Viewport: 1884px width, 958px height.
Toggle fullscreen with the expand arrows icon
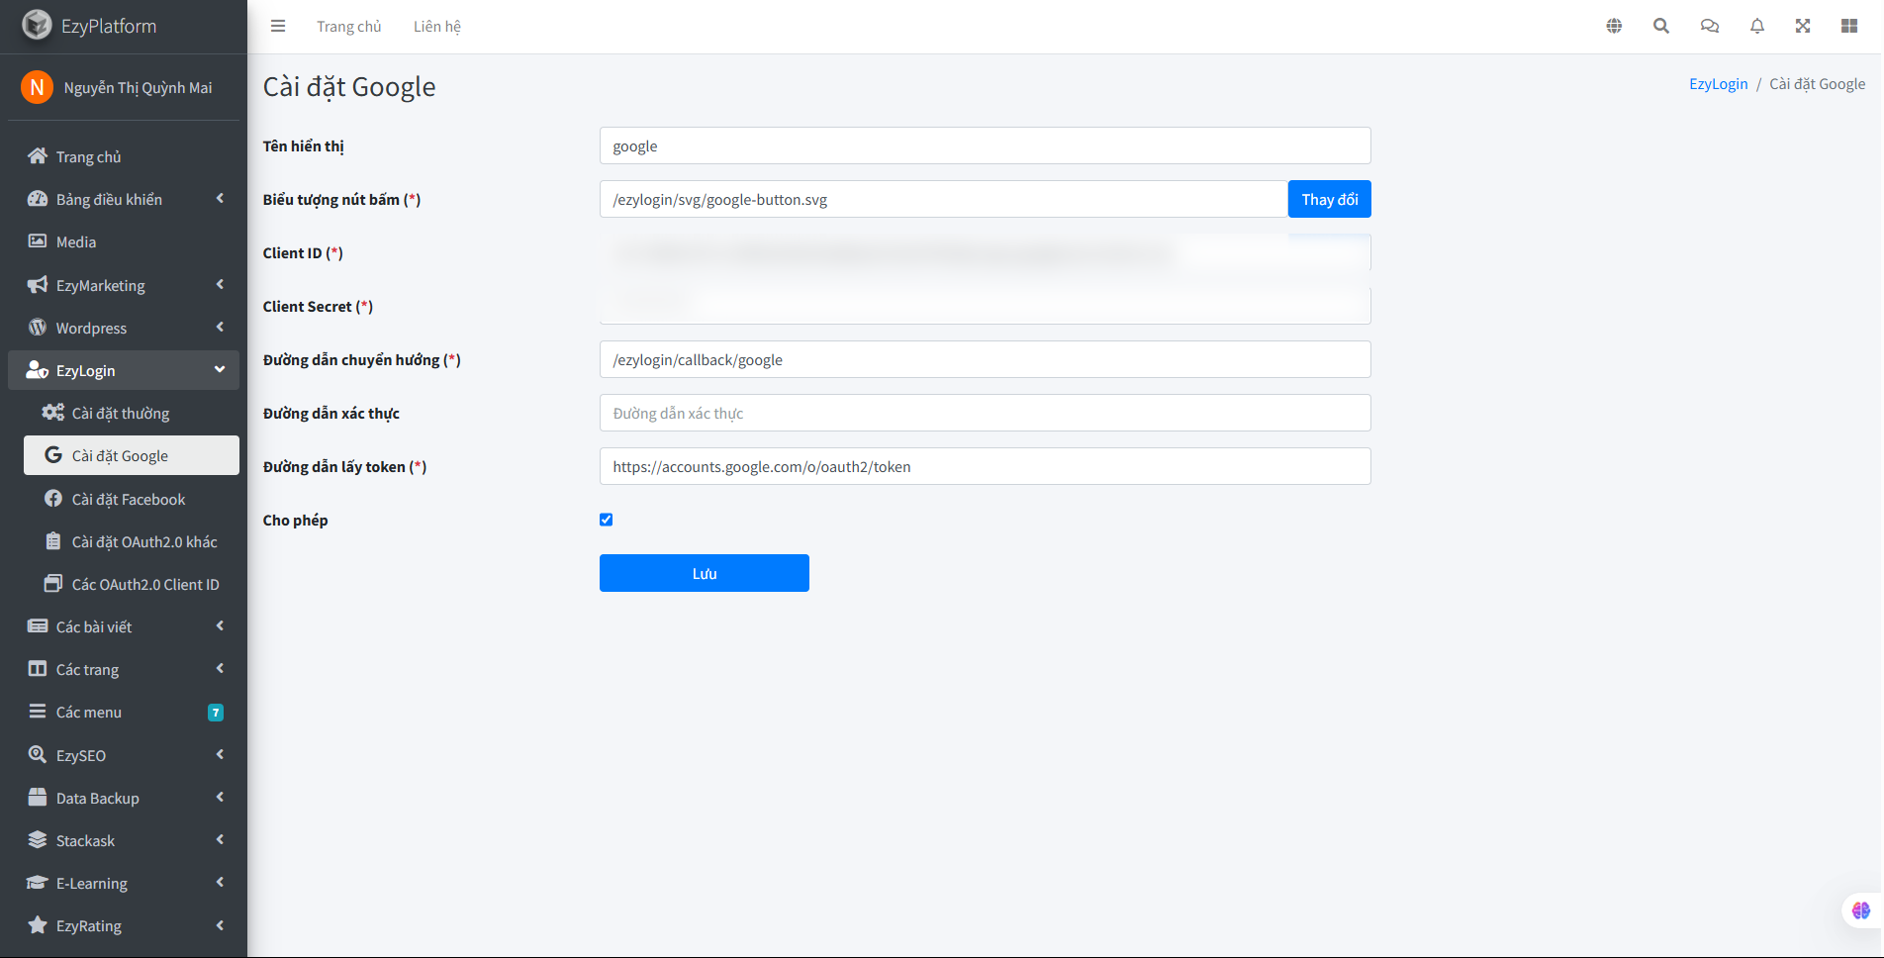tap(1803, 26)
